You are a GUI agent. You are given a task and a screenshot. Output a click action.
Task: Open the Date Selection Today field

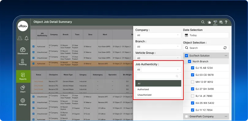coord(206,35)
